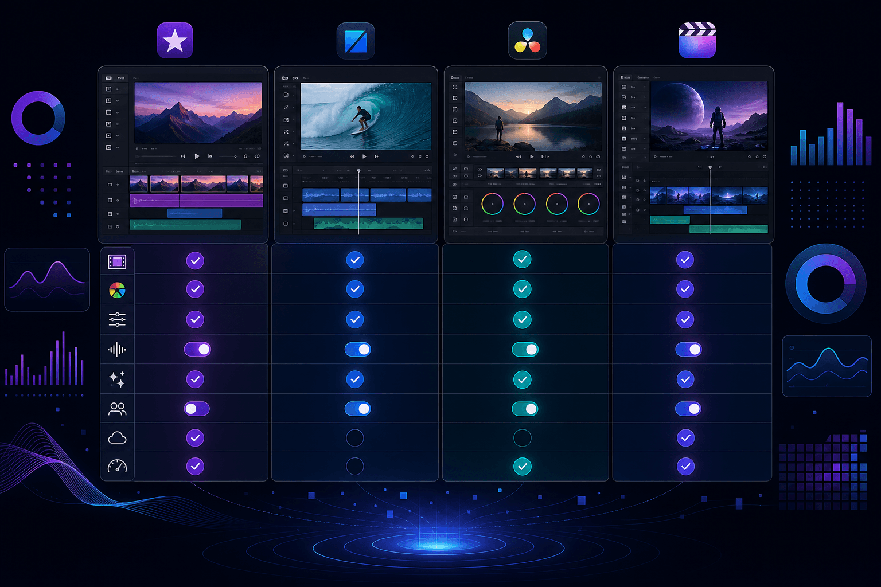Toggle people row switch in blue slash column

click(x=357, y=409)
